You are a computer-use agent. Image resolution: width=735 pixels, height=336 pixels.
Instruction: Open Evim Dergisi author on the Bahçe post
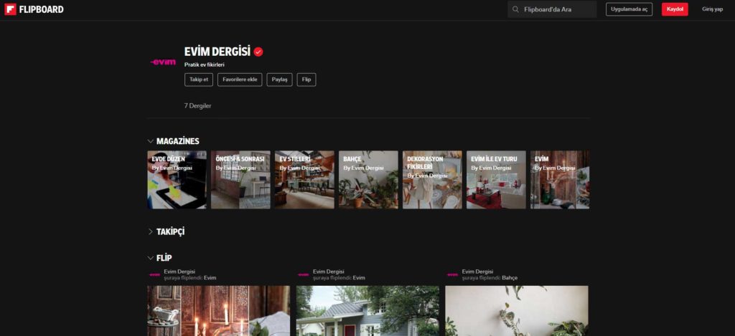click(x=477, y=272)
